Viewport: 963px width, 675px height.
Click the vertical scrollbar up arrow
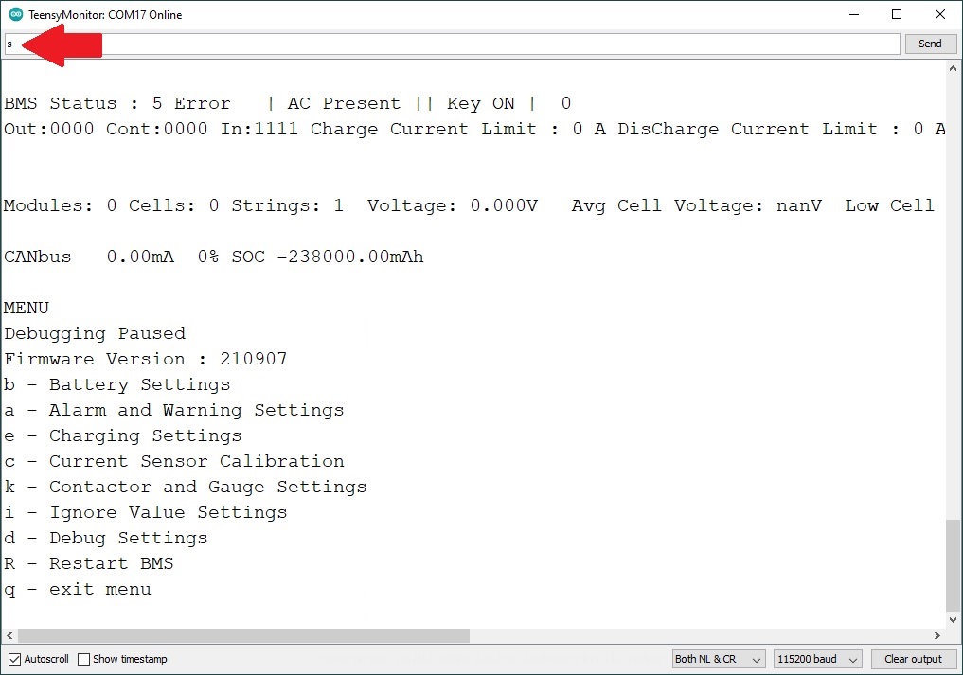(x=953, y=68)
